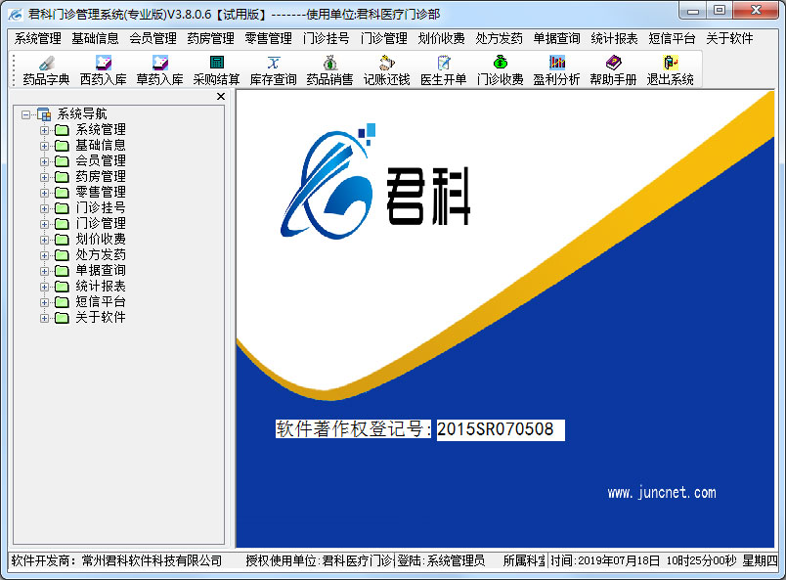
Task: Open the 单据查询 menu
Action: [x=556, y=38]
